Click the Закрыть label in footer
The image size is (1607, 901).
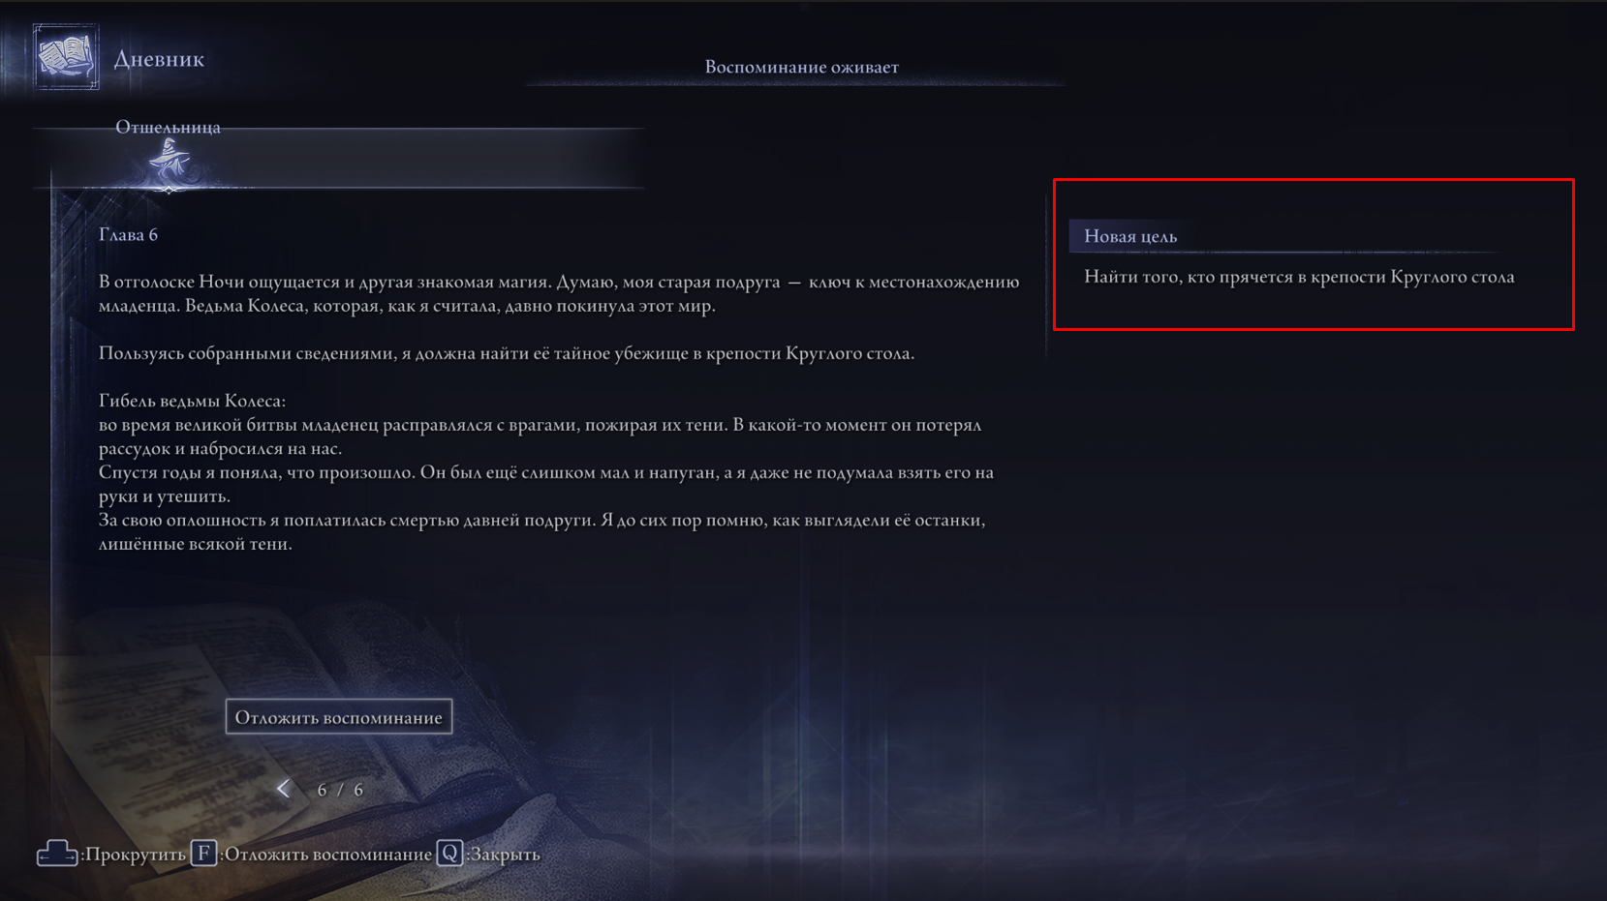pos(505,855)
